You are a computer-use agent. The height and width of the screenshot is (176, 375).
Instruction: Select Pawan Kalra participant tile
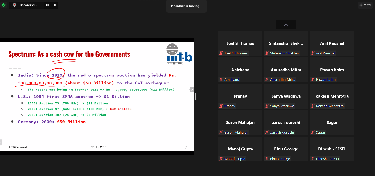pyautogui.click(x=332, y=70)
